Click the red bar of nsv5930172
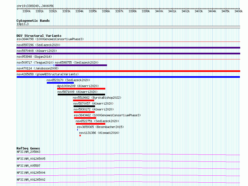Screen dimensions: 248x186 (x=84, y=112)
